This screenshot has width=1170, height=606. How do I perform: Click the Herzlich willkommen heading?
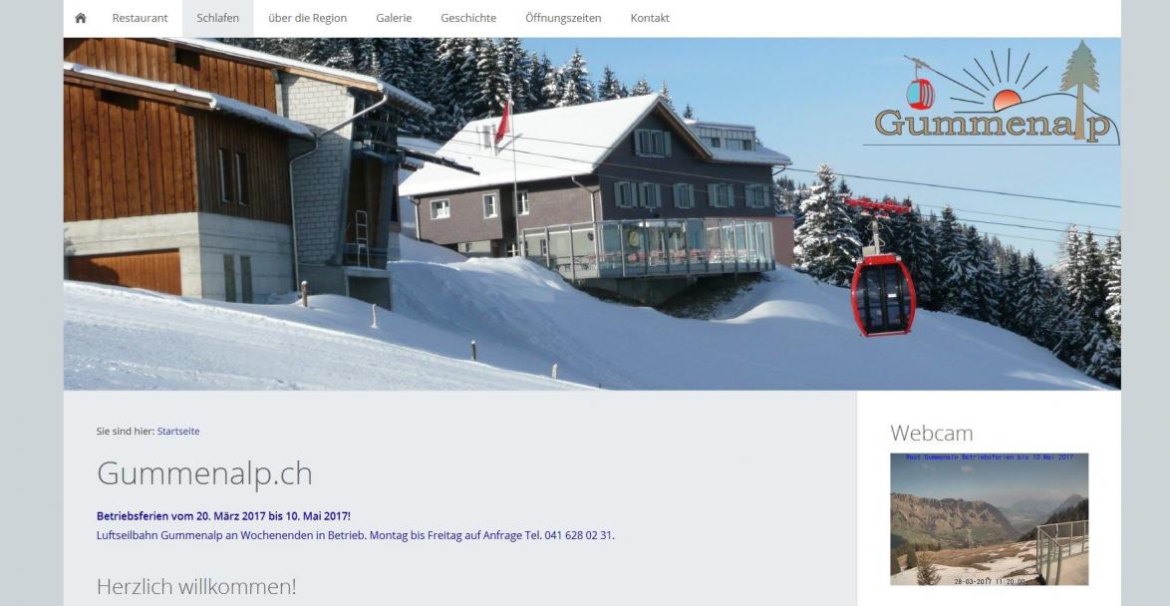coord(196,587)
